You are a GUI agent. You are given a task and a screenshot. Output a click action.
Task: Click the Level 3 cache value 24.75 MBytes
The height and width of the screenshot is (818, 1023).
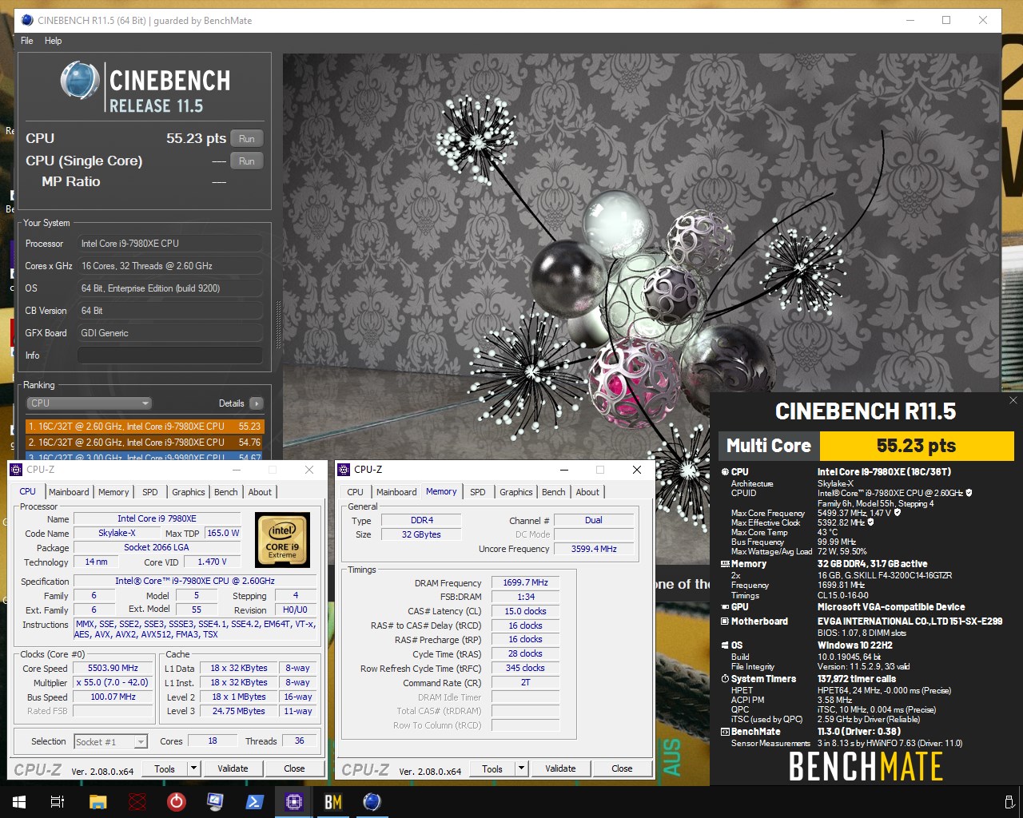(x=238, y=711)
